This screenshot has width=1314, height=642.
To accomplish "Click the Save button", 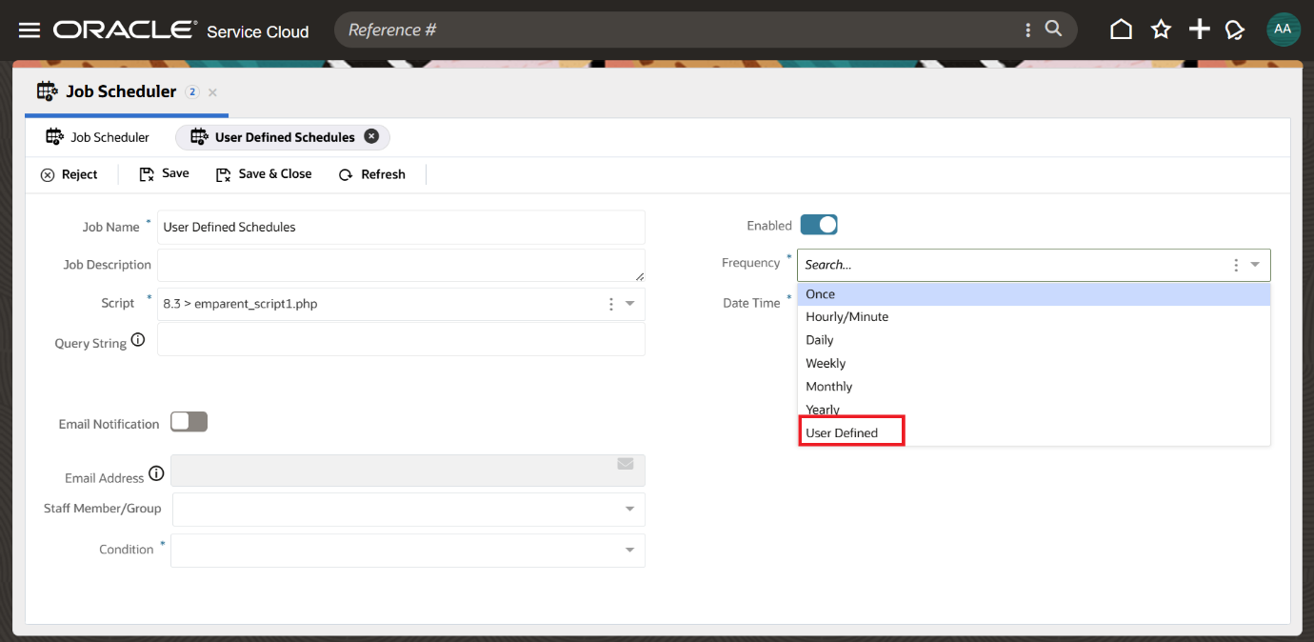I will coord(164,173).
